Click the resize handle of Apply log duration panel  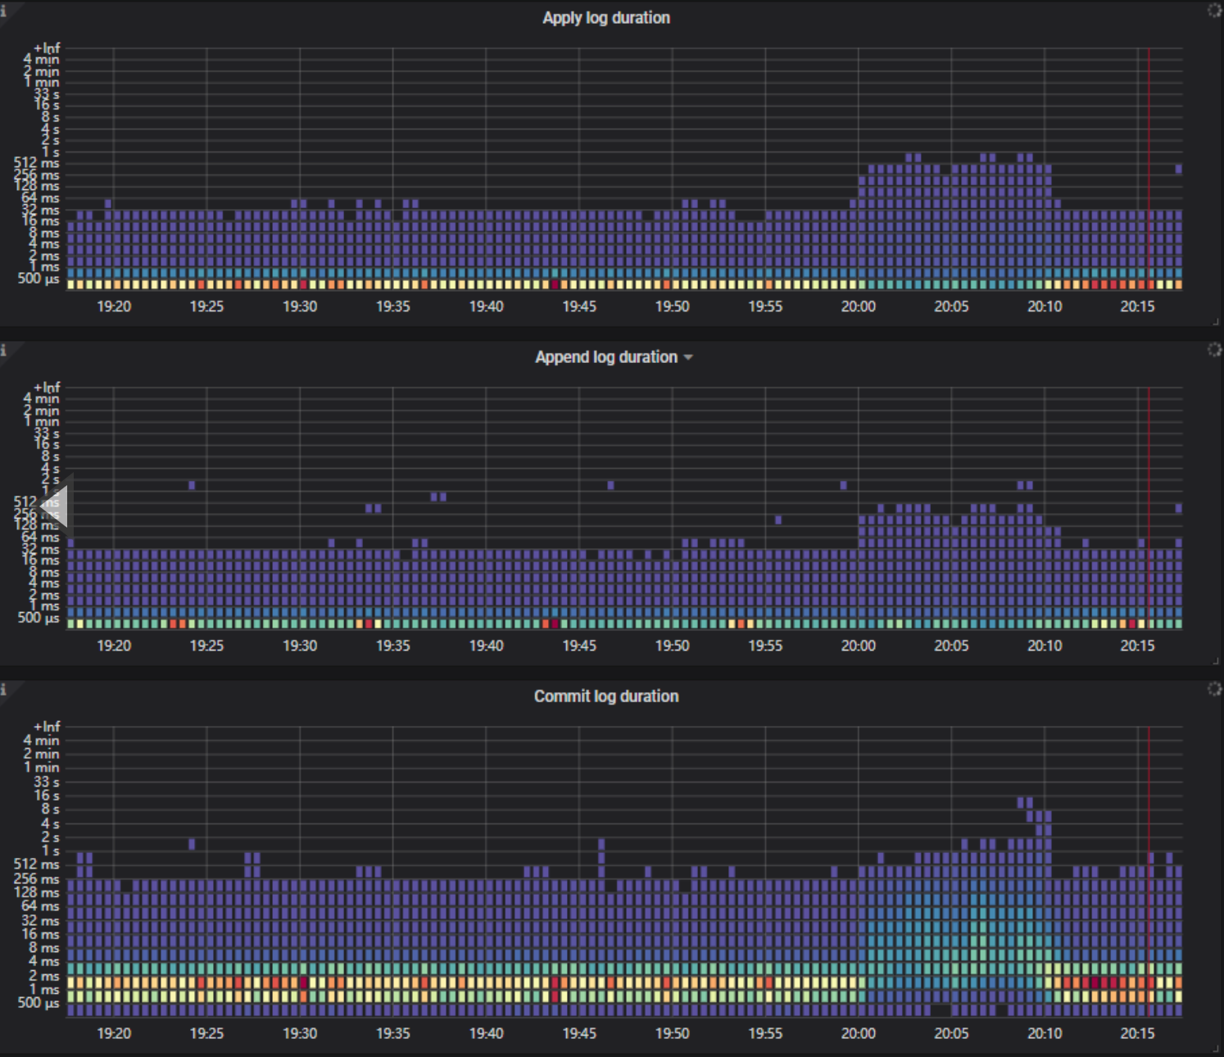coord(1216,322)
